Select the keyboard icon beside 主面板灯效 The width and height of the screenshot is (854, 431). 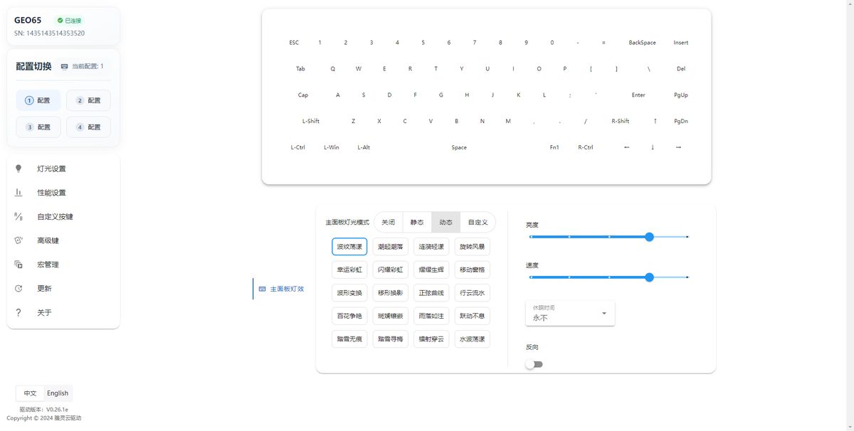262,289
